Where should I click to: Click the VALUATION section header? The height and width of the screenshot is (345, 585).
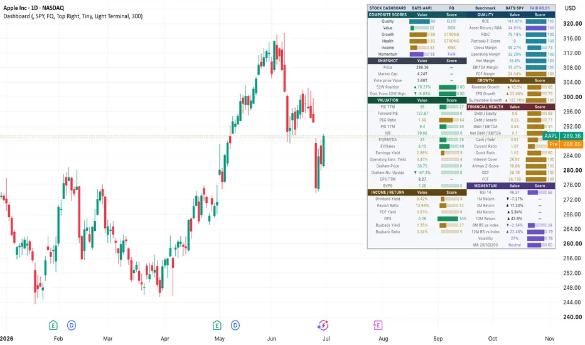[x=388, y=100]
